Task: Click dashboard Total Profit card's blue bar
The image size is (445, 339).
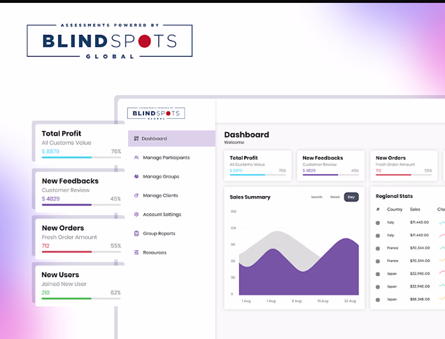Action: pyautogui.click(x=248, y=175)
